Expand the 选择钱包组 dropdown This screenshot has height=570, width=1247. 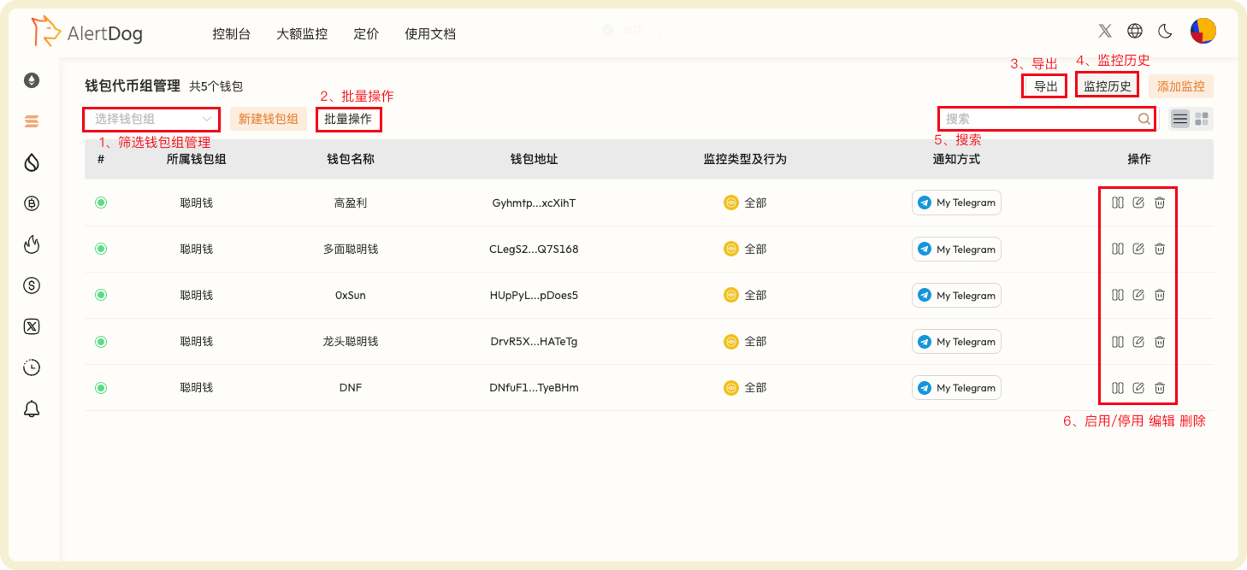[151, 119]
